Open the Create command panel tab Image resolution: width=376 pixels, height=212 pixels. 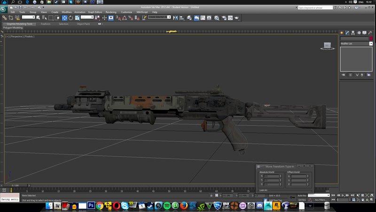(342, 33)
